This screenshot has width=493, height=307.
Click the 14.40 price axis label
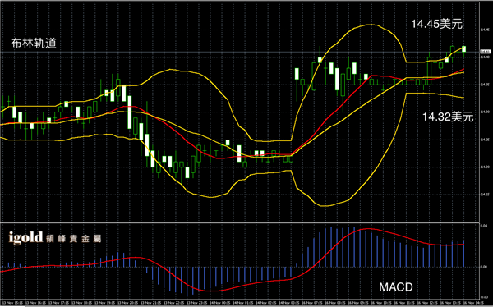click(485, 57)
